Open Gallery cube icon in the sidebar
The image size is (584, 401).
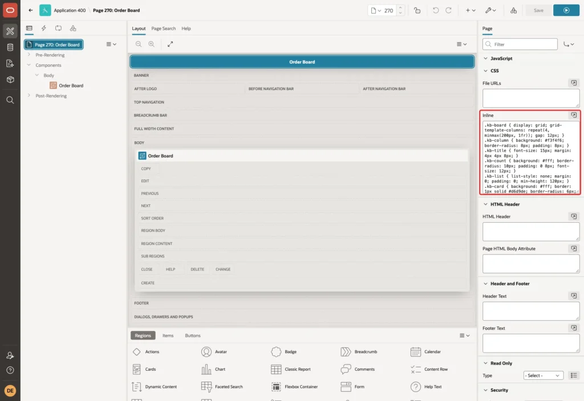(x=10, y=80)
